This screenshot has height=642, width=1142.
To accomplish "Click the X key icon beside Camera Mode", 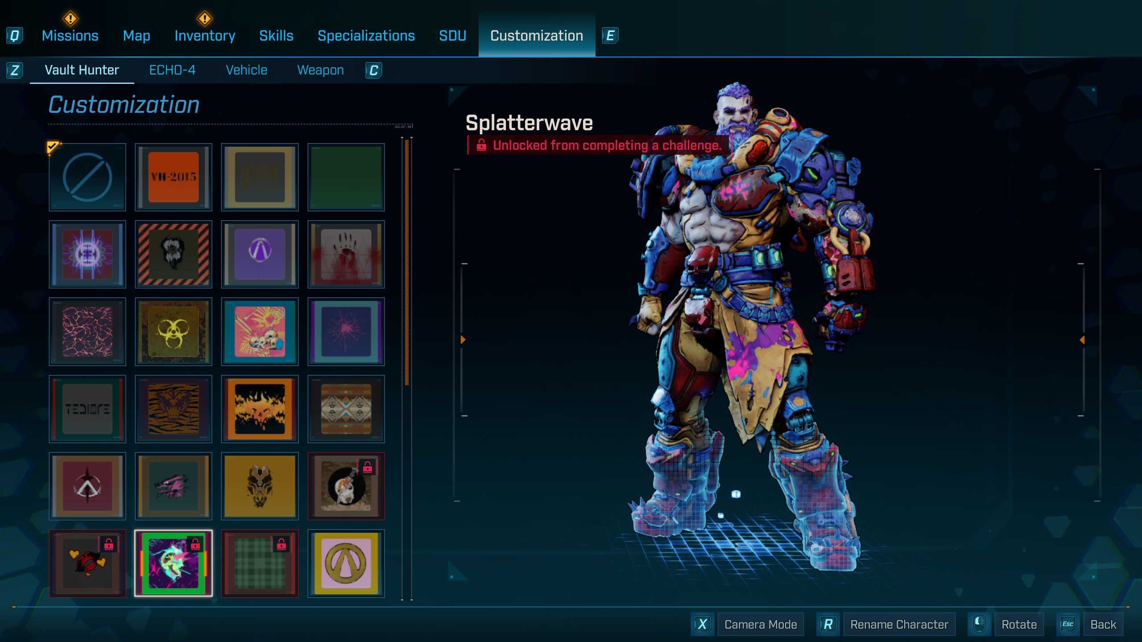I will 703,624.
